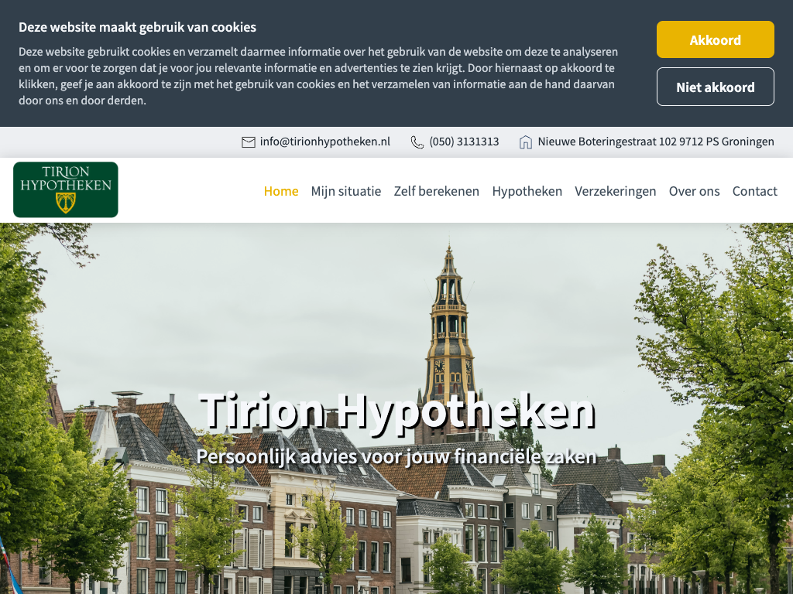This screenshot has height=594, width=793.
Task: Click the Nieuwe Boteringestraat address link
Action: tap(656, 142)
